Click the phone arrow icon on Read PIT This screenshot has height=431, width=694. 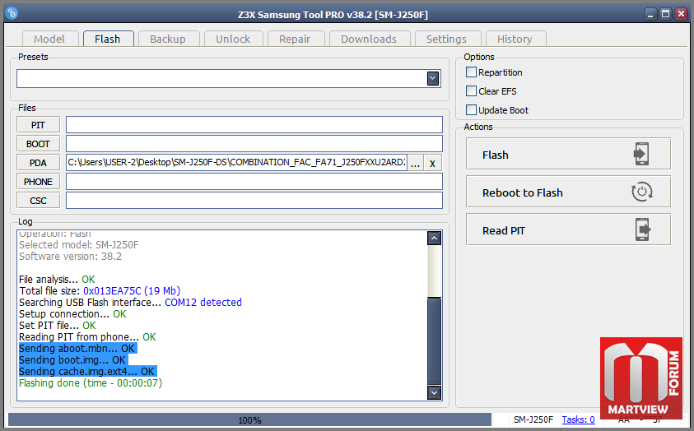click(643, 229)
